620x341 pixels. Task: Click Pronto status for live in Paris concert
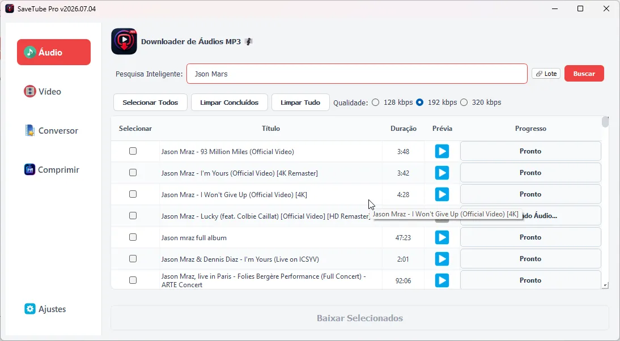pyautogui.click(x=530, y=280)
